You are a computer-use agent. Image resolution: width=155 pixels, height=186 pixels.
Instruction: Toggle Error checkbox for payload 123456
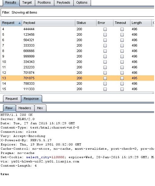[x=105, y=35]
